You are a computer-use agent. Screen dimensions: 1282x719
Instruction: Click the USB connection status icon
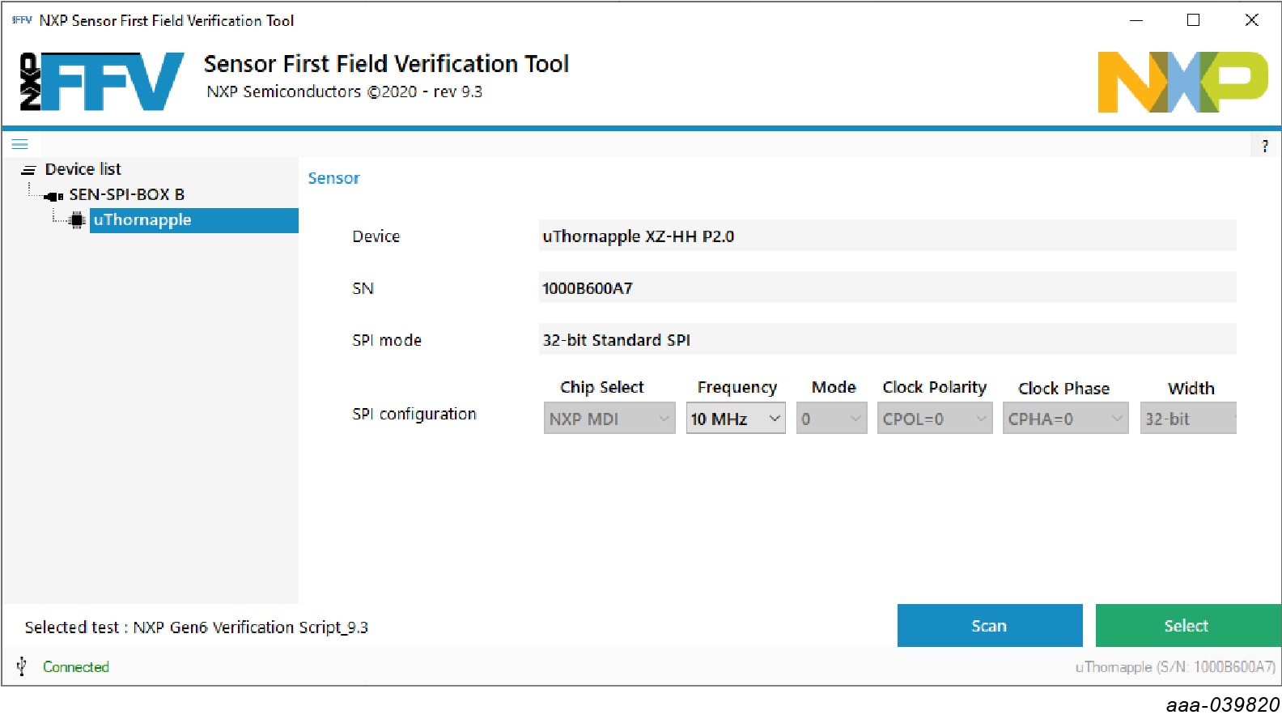click(22, 666)
